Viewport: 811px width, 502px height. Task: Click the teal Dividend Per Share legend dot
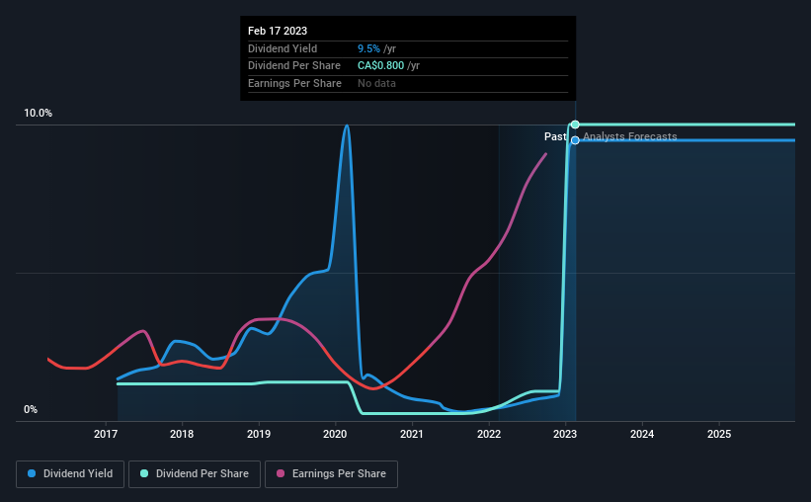tap(144, 473)
